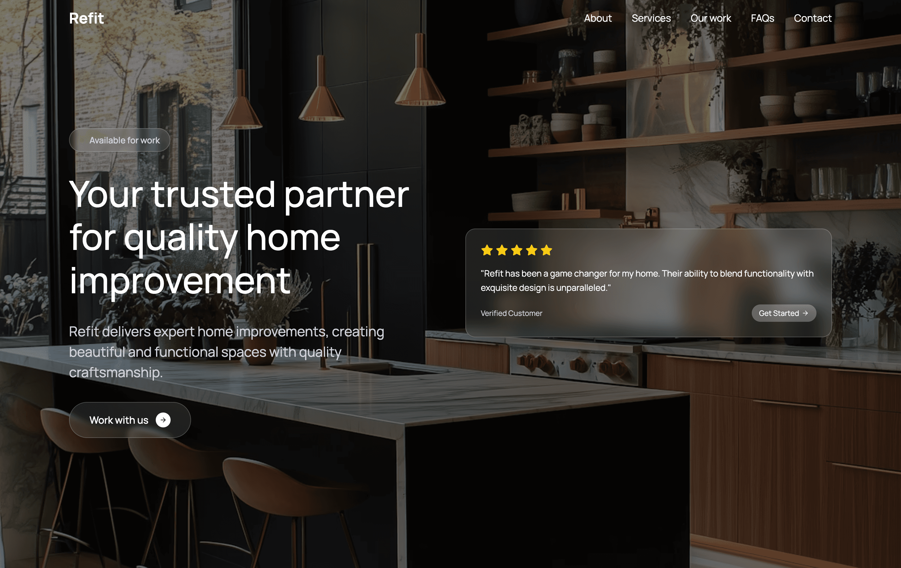Screen dimensions: 901x568
Task: Click the Refit logo
Action: [x=86, y=18]
